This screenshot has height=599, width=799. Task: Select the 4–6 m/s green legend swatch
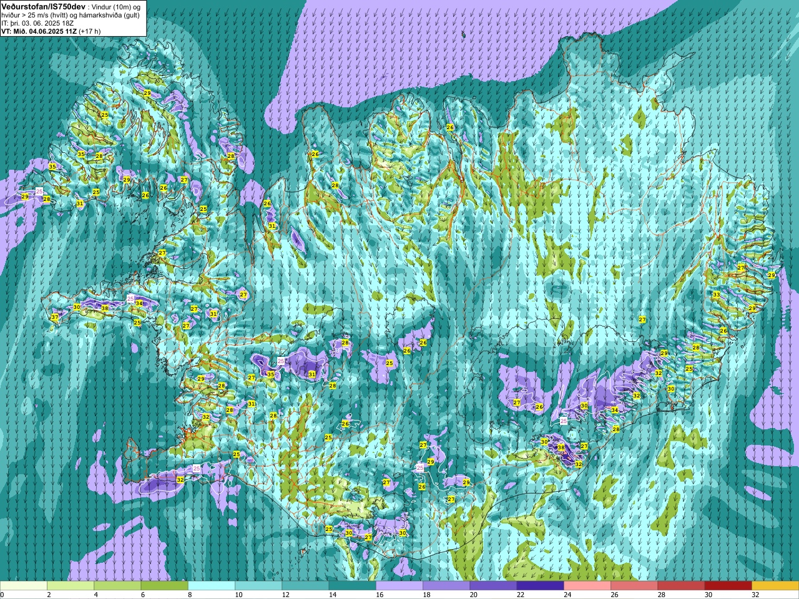click(x=117, y=586)
